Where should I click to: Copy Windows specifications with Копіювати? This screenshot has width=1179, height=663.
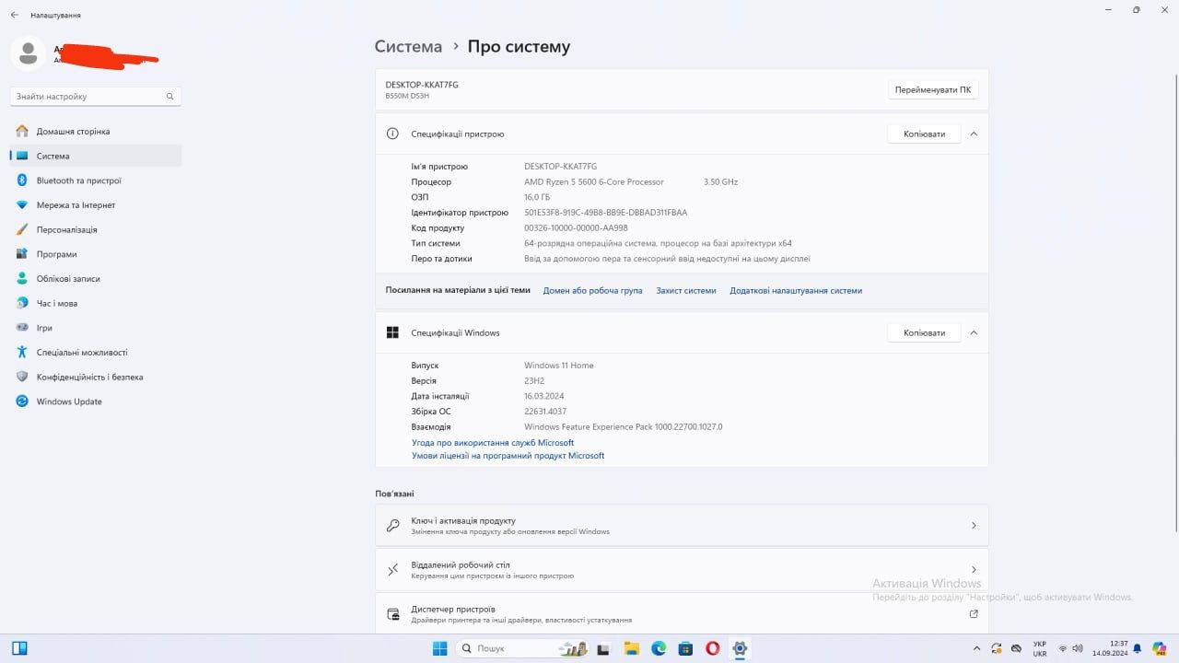pos(924,332)
